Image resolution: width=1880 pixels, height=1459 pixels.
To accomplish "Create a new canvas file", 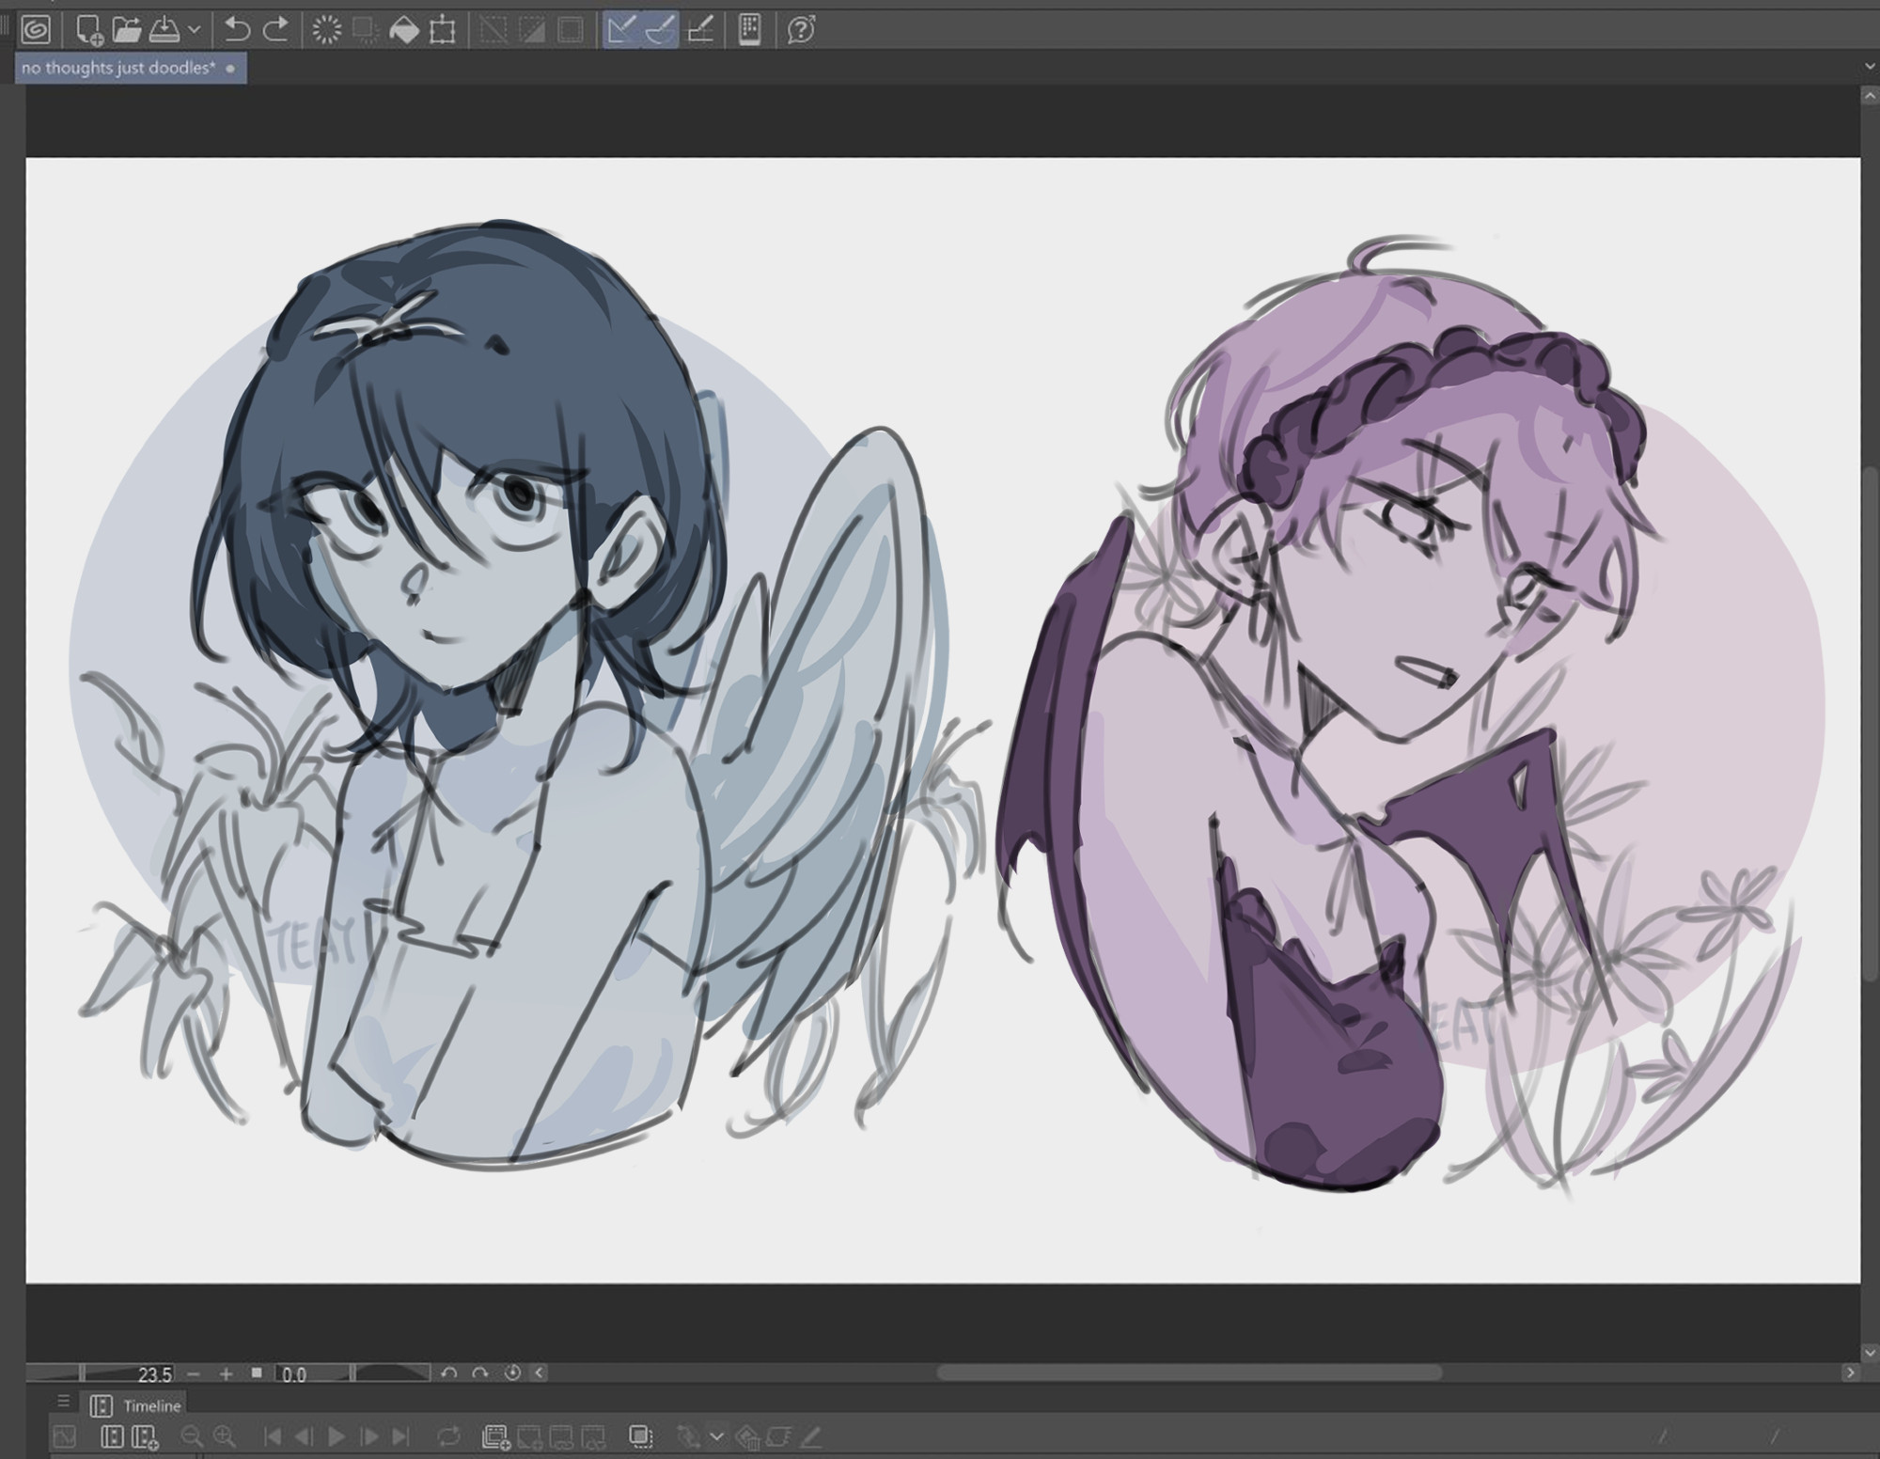I will [x=89, y=30].
